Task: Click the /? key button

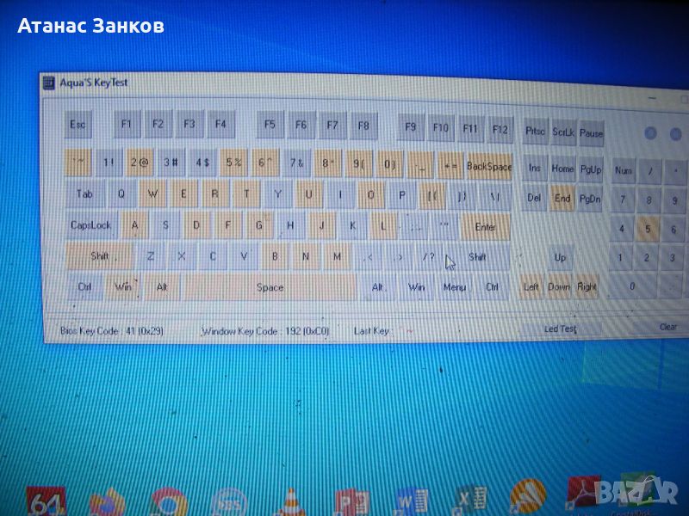Action: 428,257
